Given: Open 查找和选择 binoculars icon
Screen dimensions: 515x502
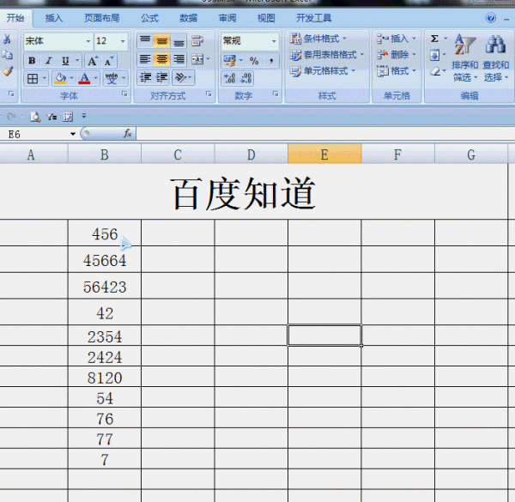Looking at the screenshot, I should pos(495,57).
